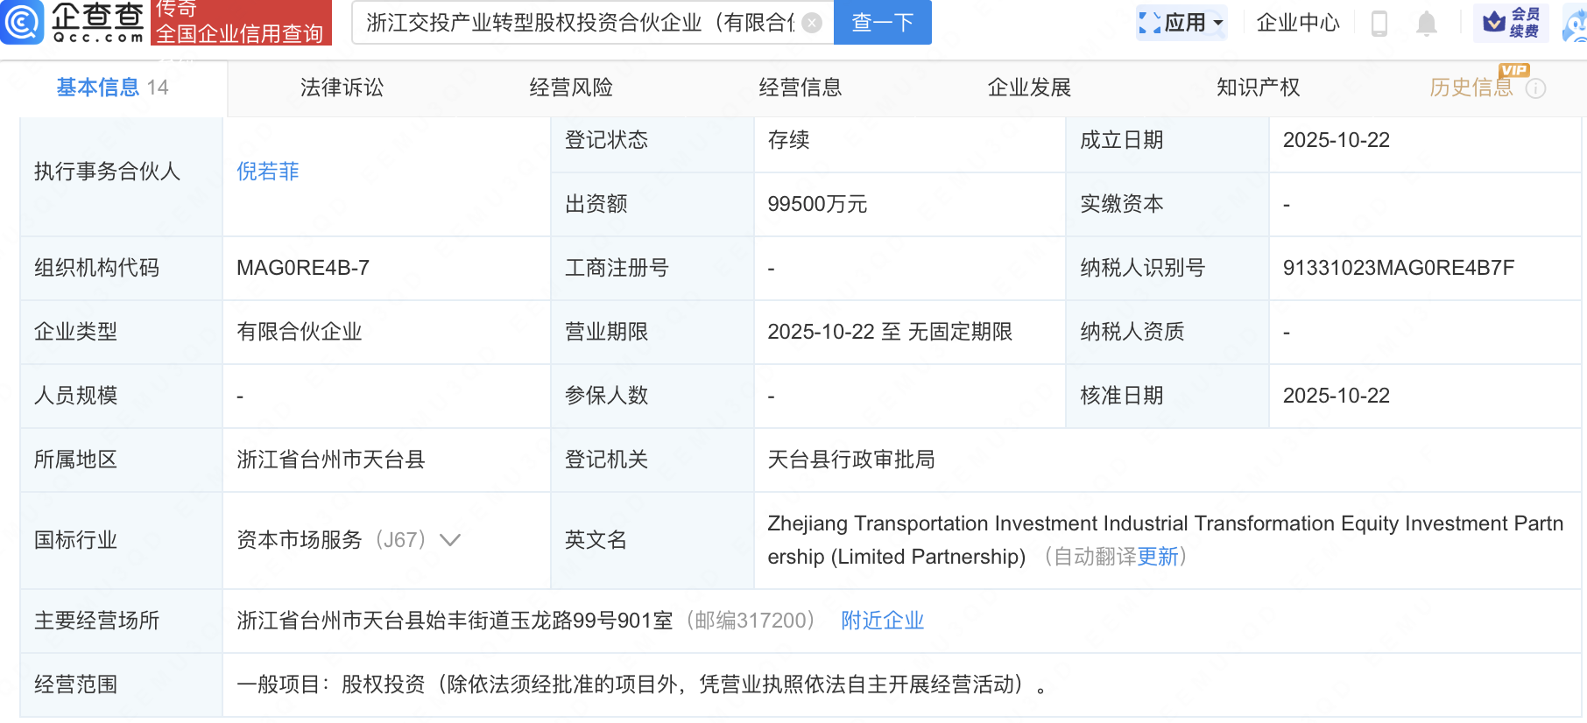This screenshot has width=1587, height=723.
Task: Click 更新 link next to English name
Action: pyautogui.click(x=1157, y=557)
